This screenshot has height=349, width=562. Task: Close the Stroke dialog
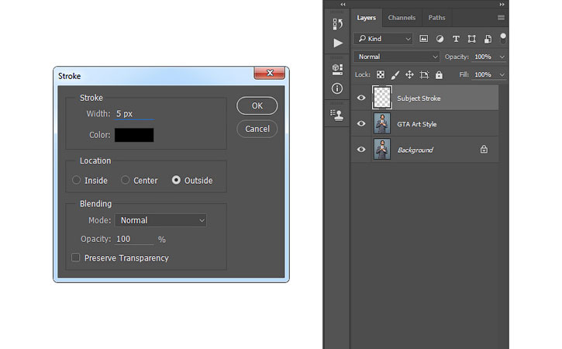pos(270,73)
